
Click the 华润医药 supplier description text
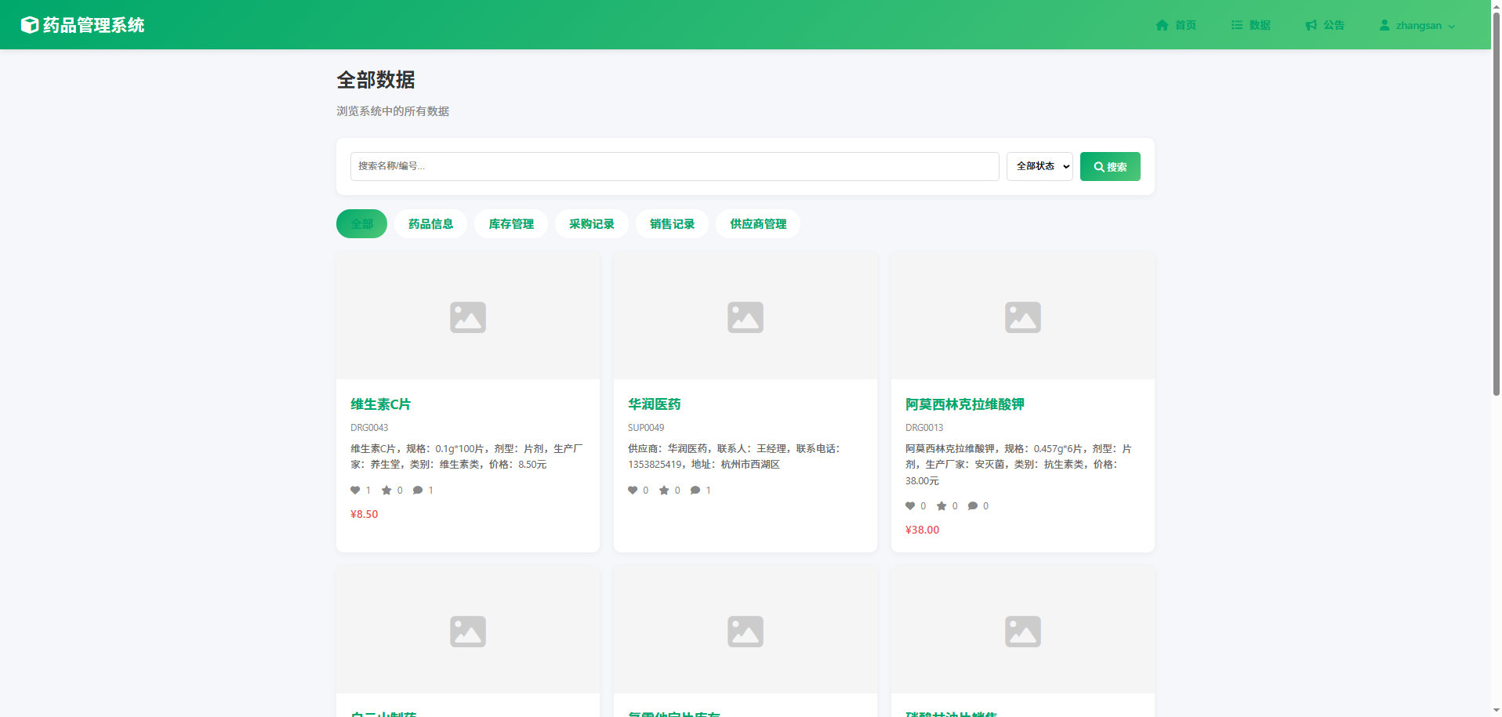(735, 457)
